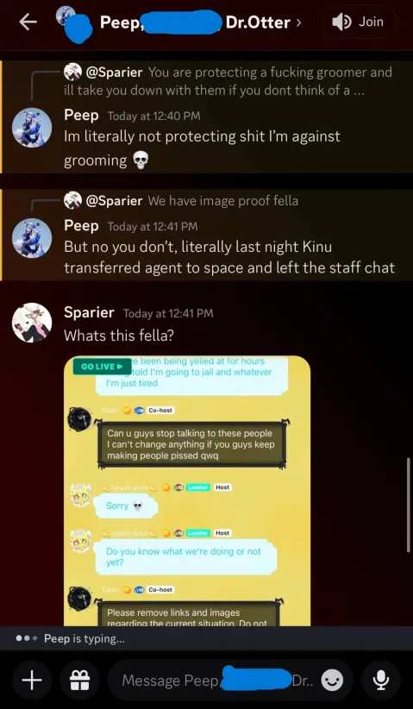Click the Sparier username above 'Whats this fella?'
The image size is (413, 709).
pyautogui.click(x=89, y=312)
